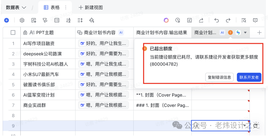Click the blue add record plus button

click(6, 20)
